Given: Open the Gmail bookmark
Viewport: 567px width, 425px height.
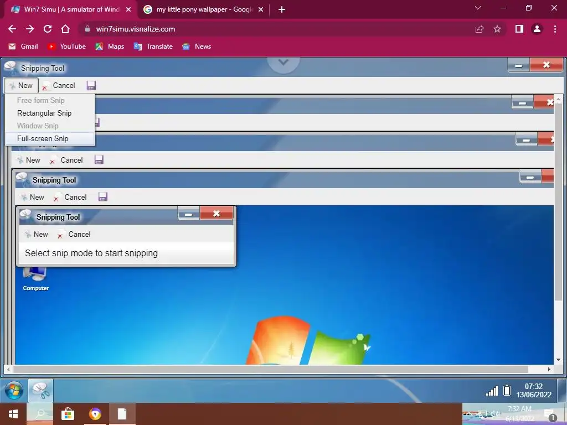Looking at the screenshot, I should click(23, 46).
